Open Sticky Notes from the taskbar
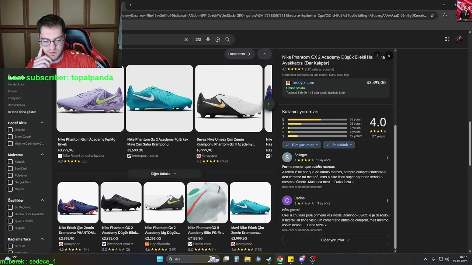This screenshot has width=472, height=265. [291, 259]
